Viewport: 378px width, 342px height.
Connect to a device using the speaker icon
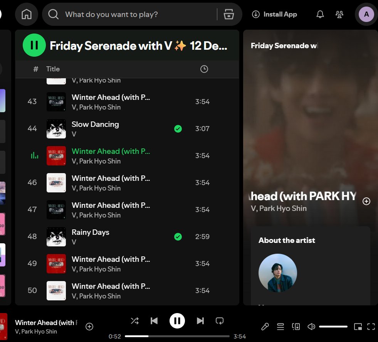click(296, 326)
